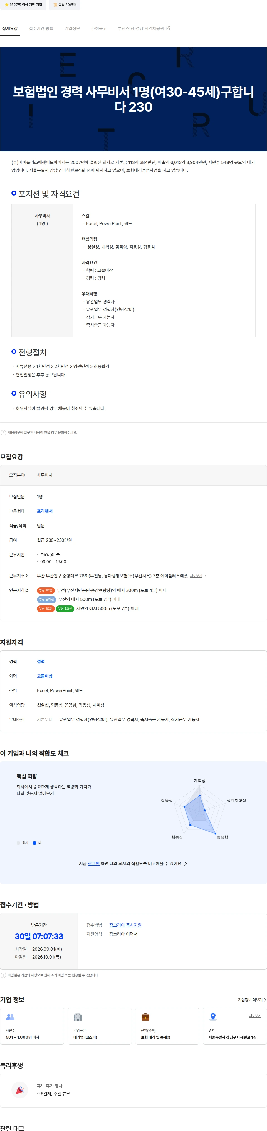The image size is (267, 1131).
Task: Click arrow after 적합도를 비교해볼 수 있어요
Action: [x=186, y=863]
